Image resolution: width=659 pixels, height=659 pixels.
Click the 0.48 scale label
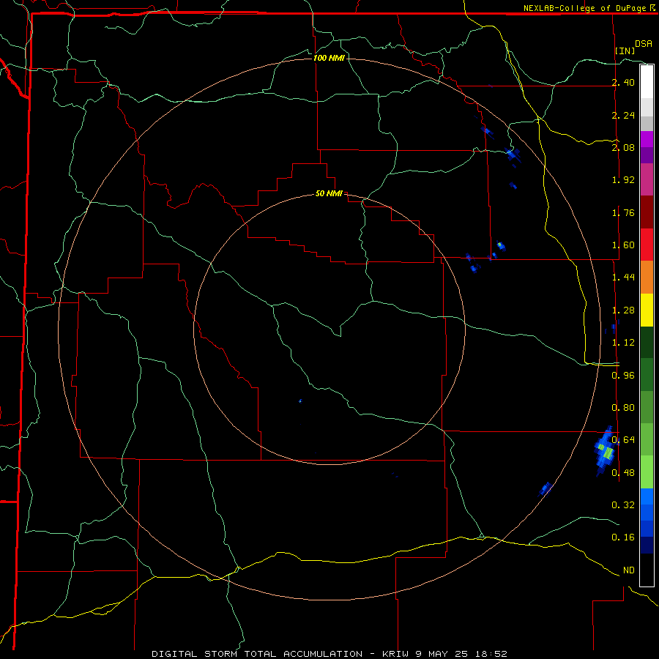[623, 473]
